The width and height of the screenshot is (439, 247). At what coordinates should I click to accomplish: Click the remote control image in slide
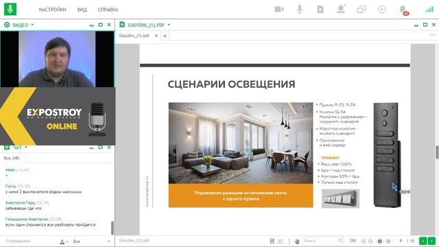(x=387, y=155)
